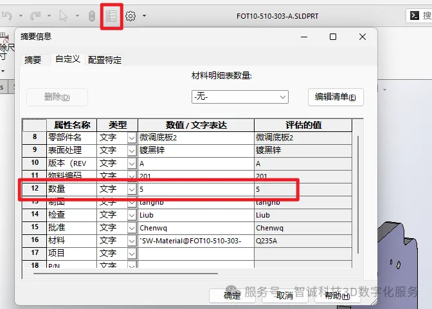432x309 pixels.
Task: Click the 取消 button
Action: click(x=285, y=295)
